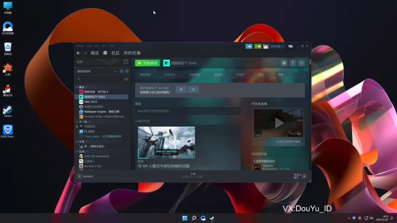Click the library search field
397x223 pixels.
[x=100, y=79]
